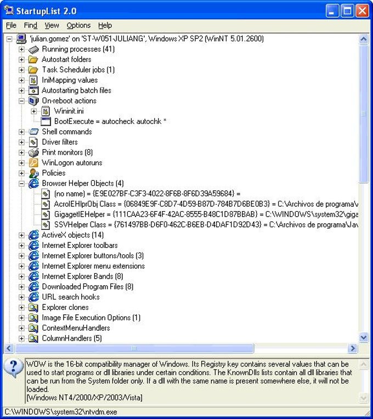Collapse the Browser Helper Objects node
Screen dimensions: 373x419
click(x=21, y=184)
